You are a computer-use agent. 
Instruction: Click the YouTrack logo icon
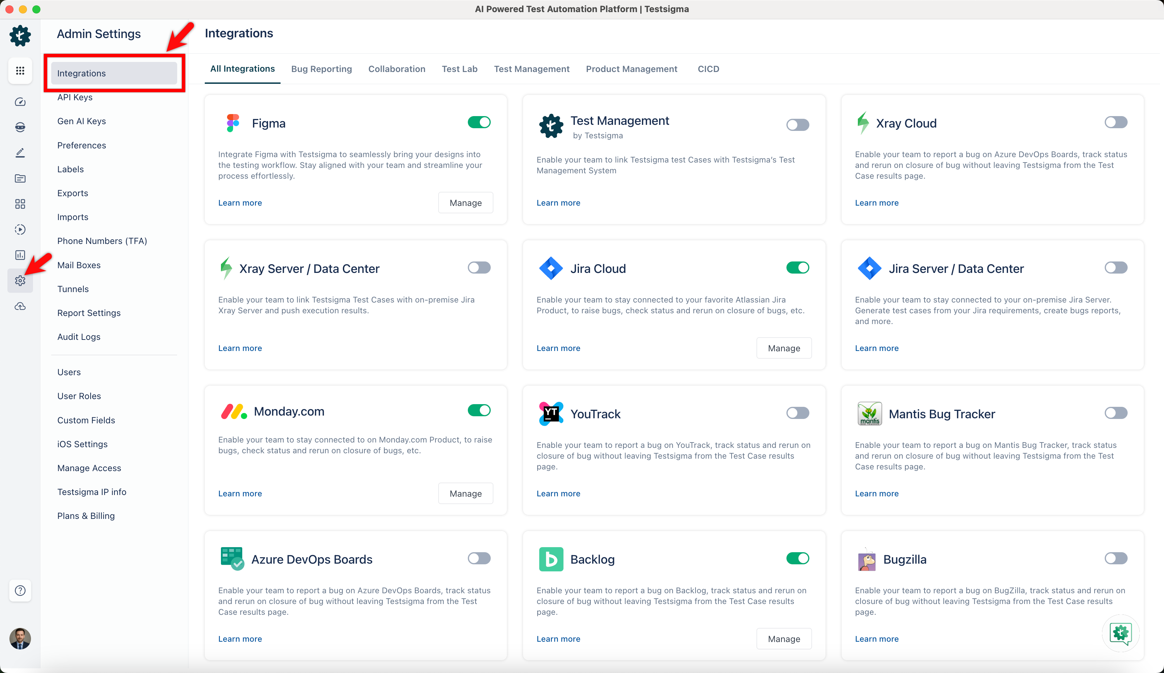pyautogui.click(x=551, y=414)
